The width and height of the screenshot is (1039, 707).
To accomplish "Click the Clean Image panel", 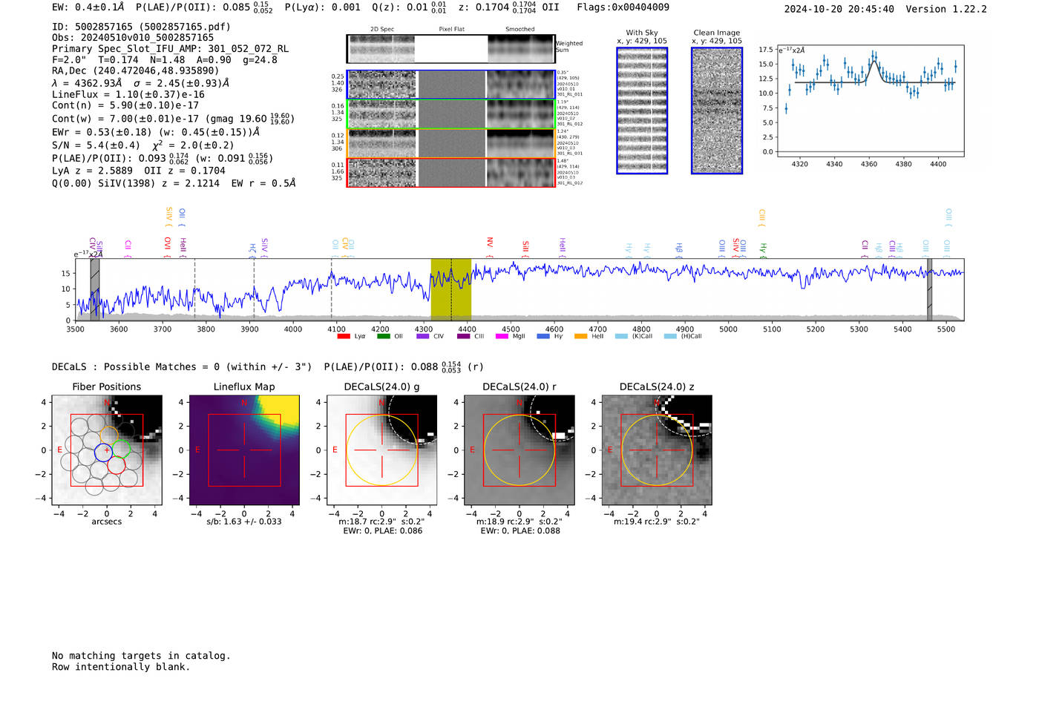I will [x=717, y=111].
